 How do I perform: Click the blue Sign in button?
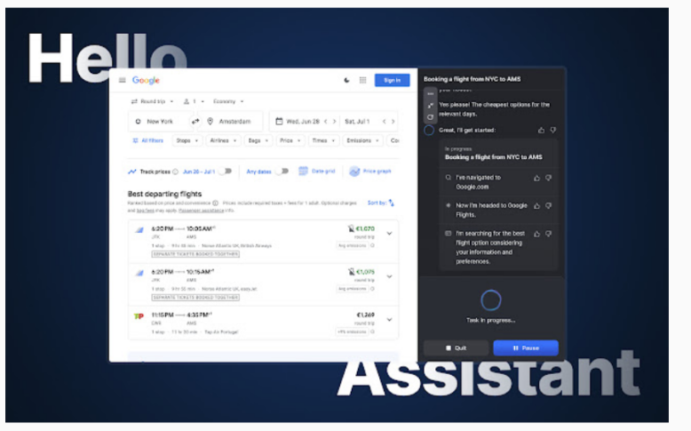[393, 80]
